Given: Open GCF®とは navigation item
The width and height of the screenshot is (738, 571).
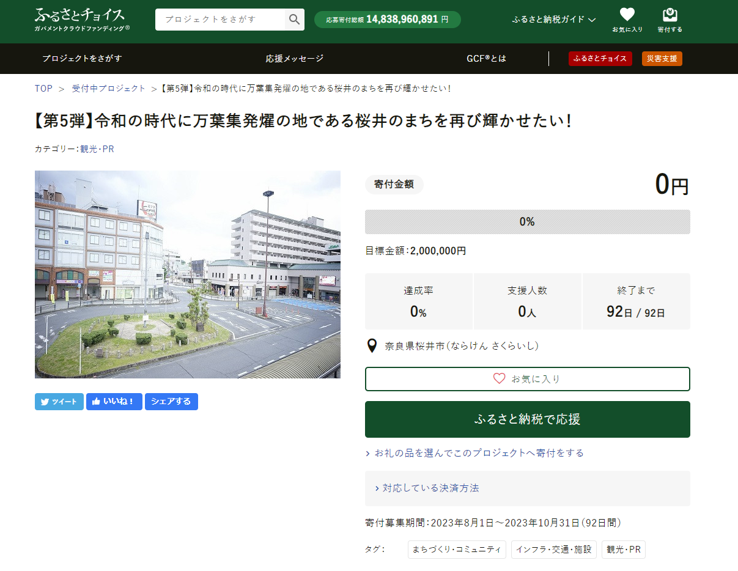Looking at the screenshot, I should [486, 59].
